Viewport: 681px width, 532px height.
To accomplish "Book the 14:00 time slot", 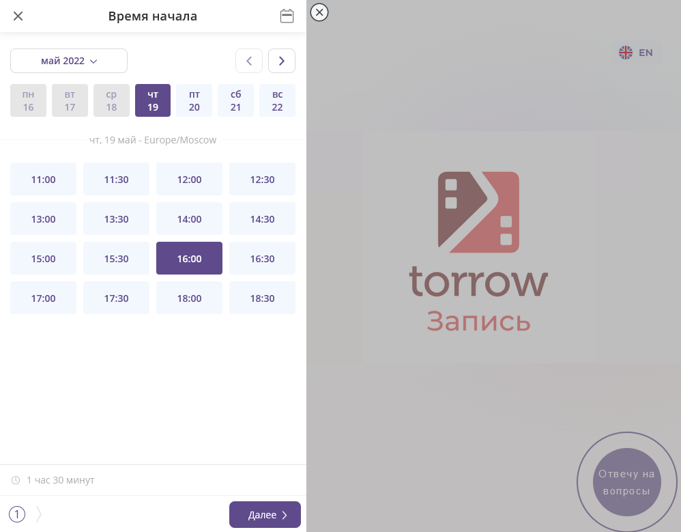I will click(x=190, y=219).
